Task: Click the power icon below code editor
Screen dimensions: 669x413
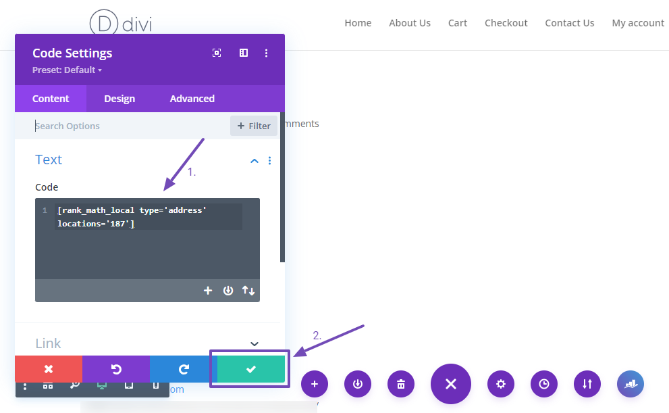Action: [228, 291]
